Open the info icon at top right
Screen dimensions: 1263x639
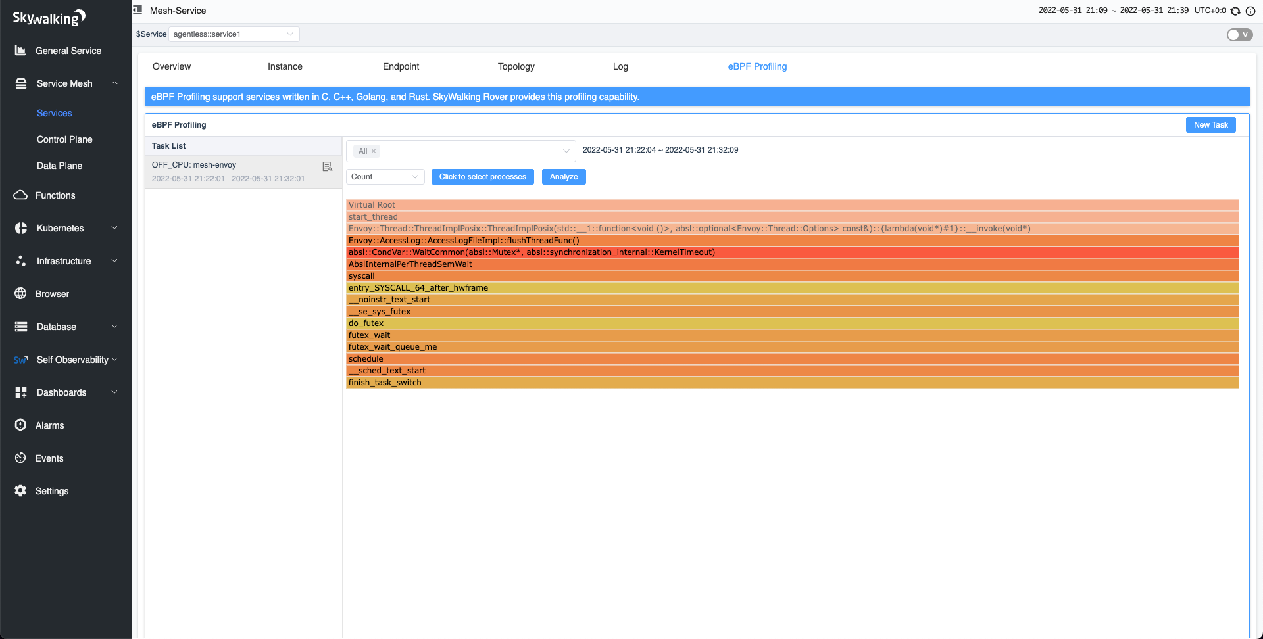pos(1252,11)
